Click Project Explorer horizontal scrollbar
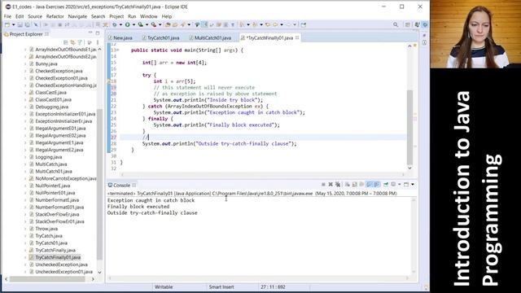The width and height of the screenshot is (521, 293). (x=47, y=279)
